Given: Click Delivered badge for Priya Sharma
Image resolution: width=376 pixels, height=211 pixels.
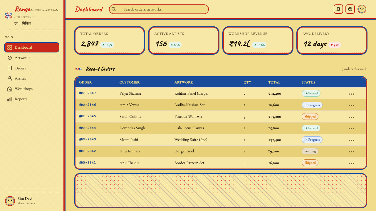Looking at the screenshot, I should [x=311, y=93].
